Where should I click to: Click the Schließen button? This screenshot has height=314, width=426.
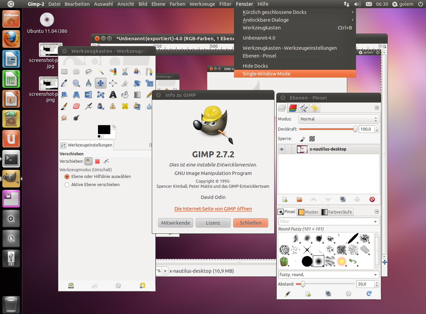tap(251, 223)
